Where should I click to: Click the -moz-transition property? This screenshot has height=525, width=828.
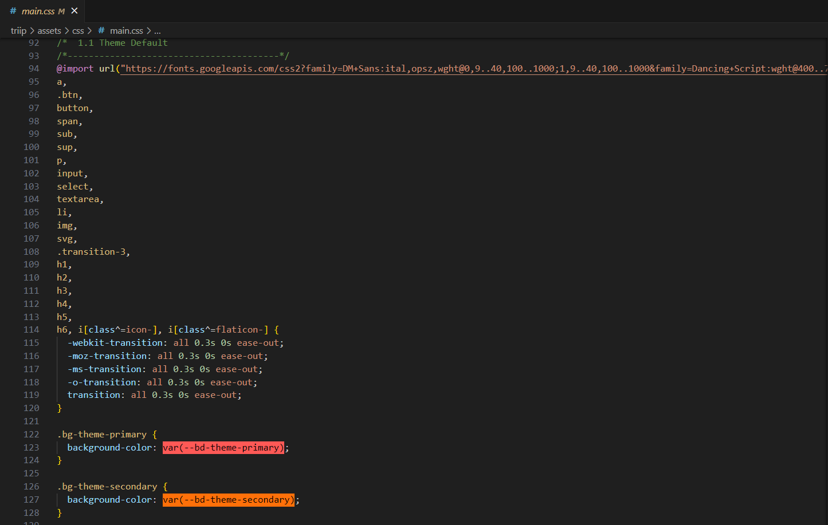107,356
